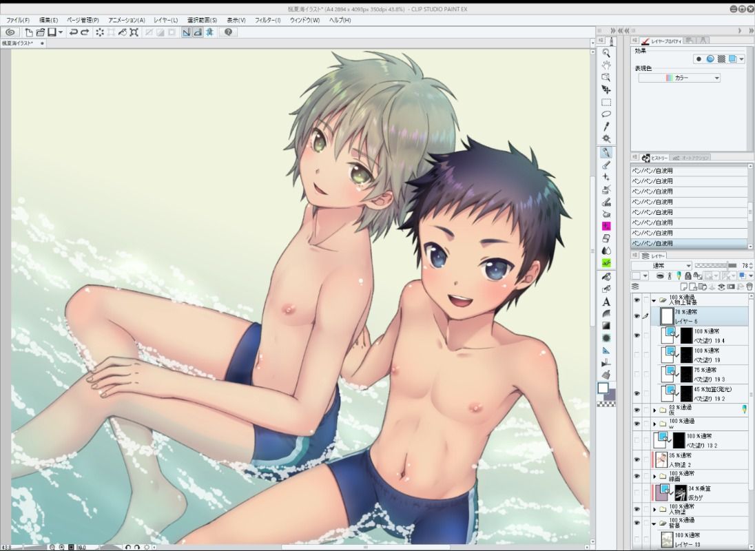Click the Clear (dotted circle) icon
This screenshot has height=551, width=755.
[x=100, y=32]
